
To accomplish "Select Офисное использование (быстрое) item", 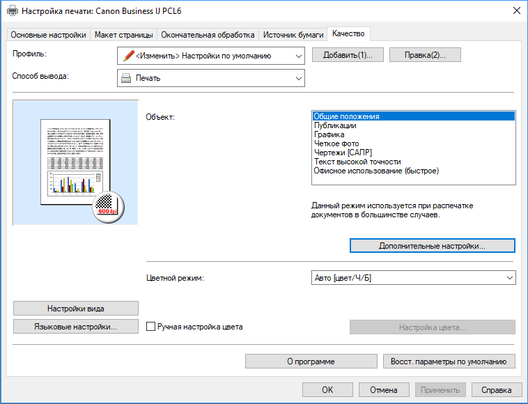I will 414,171.
